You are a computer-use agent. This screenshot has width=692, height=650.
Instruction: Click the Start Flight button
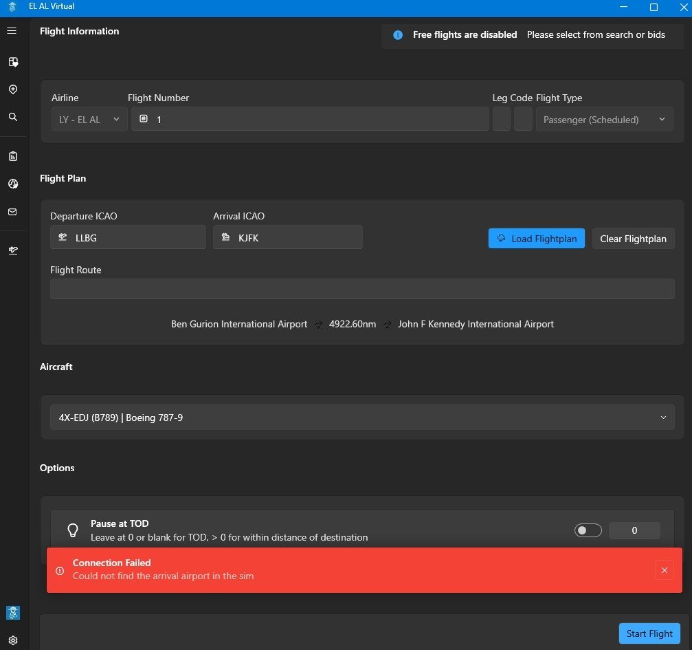pos(649,633)
